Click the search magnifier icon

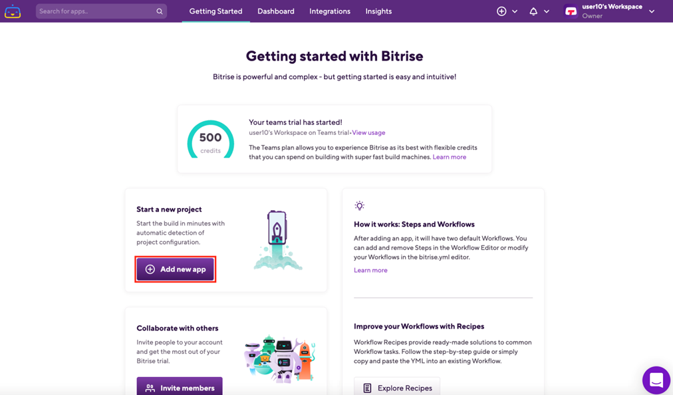pos(159,11)
